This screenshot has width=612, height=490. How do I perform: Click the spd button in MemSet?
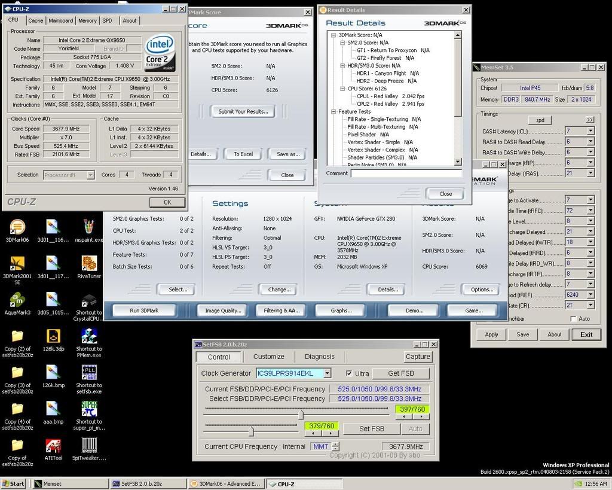click(540, 120)
